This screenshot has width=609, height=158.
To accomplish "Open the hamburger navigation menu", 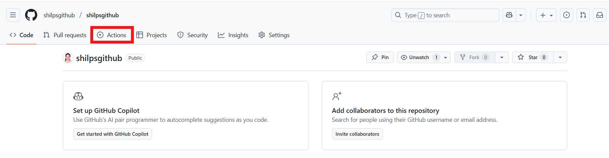I will [13, 15].
